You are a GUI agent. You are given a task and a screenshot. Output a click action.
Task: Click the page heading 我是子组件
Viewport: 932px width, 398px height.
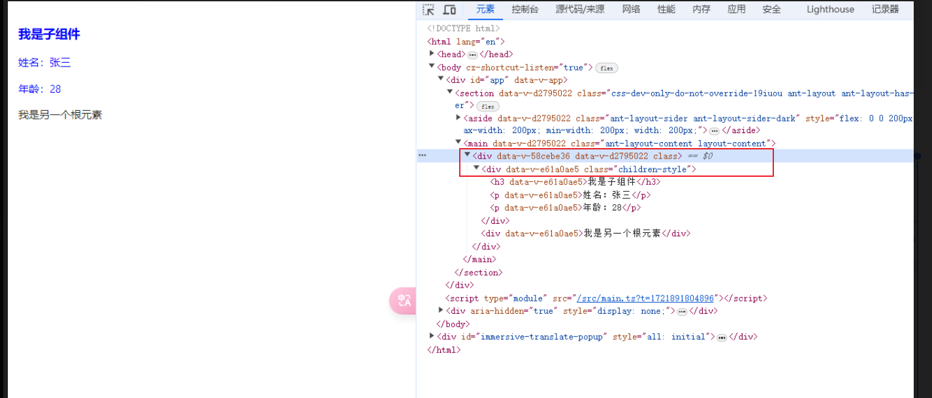point(49,35)
